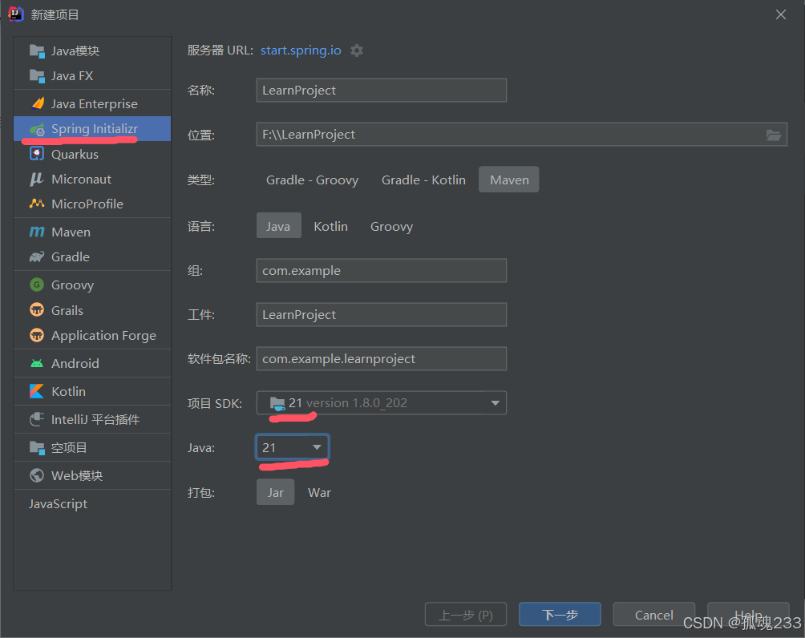The width and height of the screenshot is (805, 638).
Task: Click the Maven m icon
Action: point(37,232)
